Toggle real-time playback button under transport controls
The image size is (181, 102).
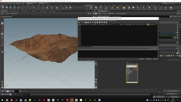(x=10, y=94)
